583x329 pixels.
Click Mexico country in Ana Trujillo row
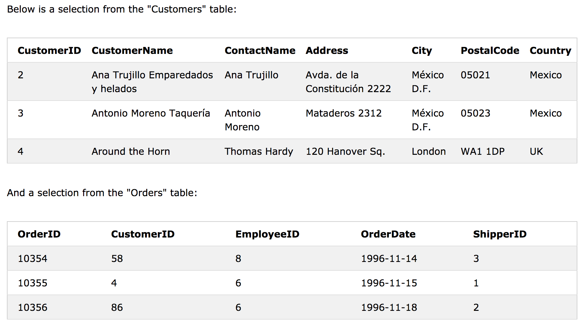tap(546, 75)
